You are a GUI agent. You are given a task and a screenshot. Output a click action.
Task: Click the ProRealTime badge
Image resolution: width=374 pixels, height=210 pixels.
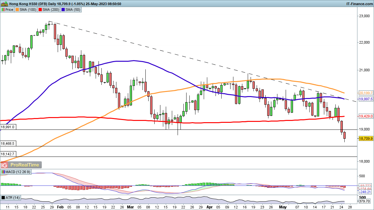pyautogui.click(x=25, y=165)
